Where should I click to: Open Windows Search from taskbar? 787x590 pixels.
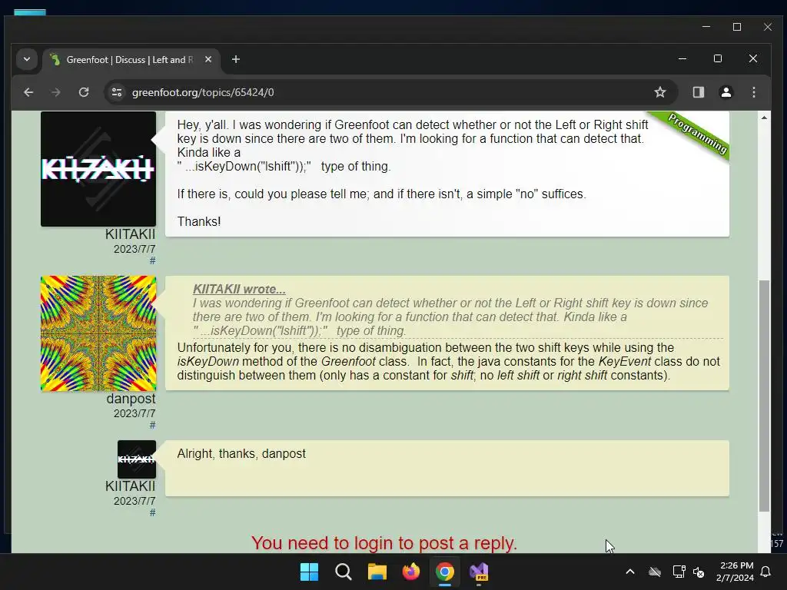coord(344,572)
